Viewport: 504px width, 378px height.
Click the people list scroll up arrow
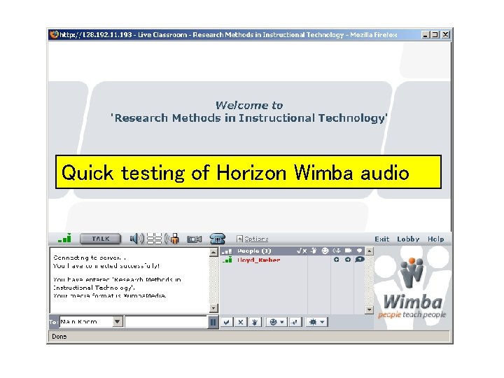370,251
